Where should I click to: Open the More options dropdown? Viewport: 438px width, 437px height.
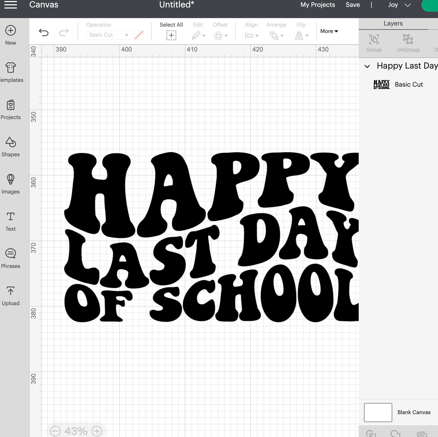coord(329,31)
